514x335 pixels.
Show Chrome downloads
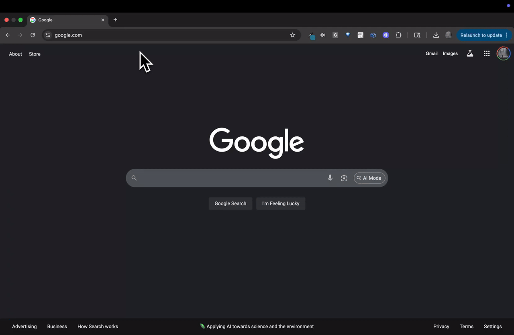(x=436, y=35)
